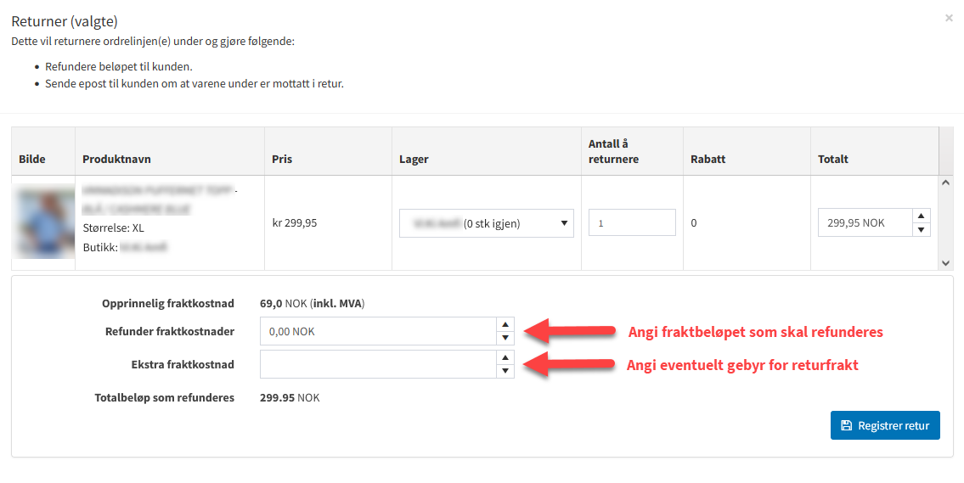Open the Lager warehouse dropdown
The height and width of the screenshot is (483, 964).
[x=486, y=223]
